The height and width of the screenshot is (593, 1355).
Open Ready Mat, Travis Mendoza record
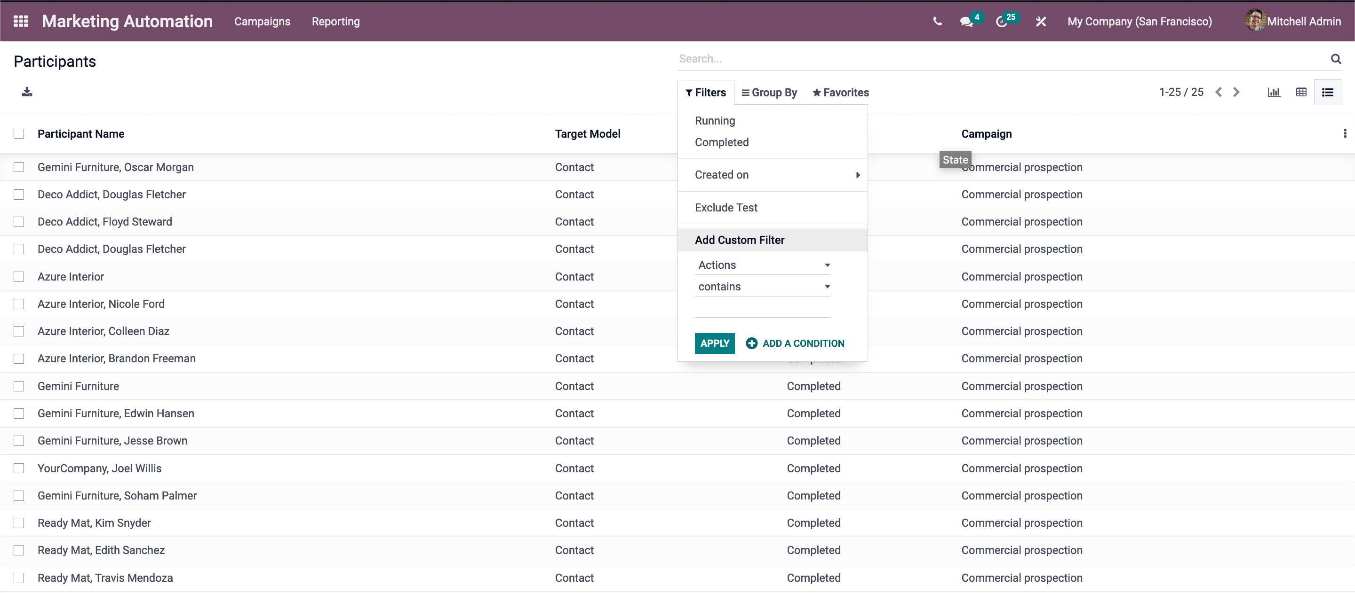(x=105, y=577)
